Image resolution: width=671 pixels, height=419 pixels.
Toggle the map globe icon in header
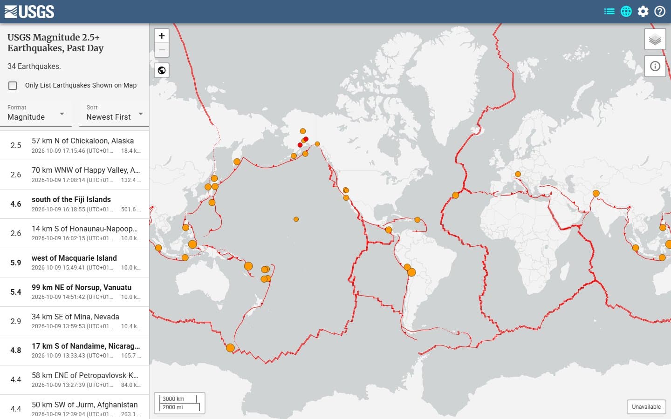click(x=626, y=11)
